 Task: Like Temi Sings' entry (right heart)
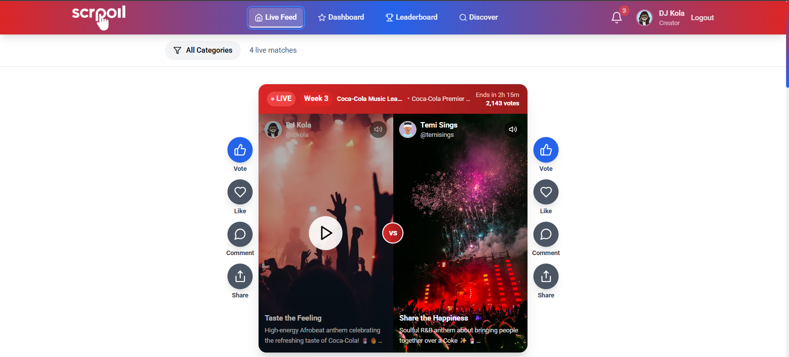(546, 192)
